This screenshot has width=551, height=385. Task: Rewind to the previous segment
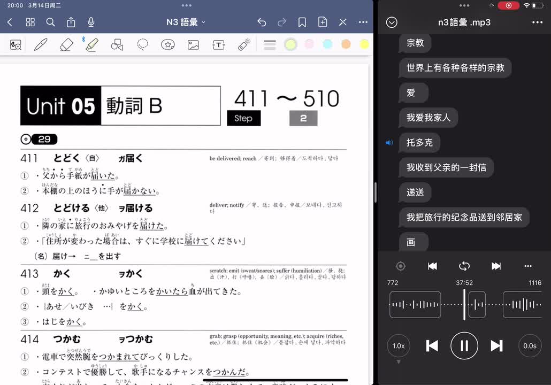432,266
